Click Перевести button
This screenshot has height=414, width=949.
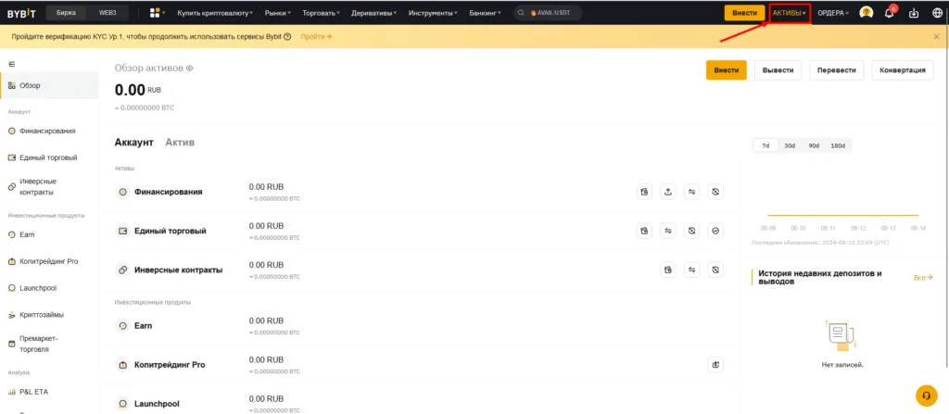pos(837,70)
